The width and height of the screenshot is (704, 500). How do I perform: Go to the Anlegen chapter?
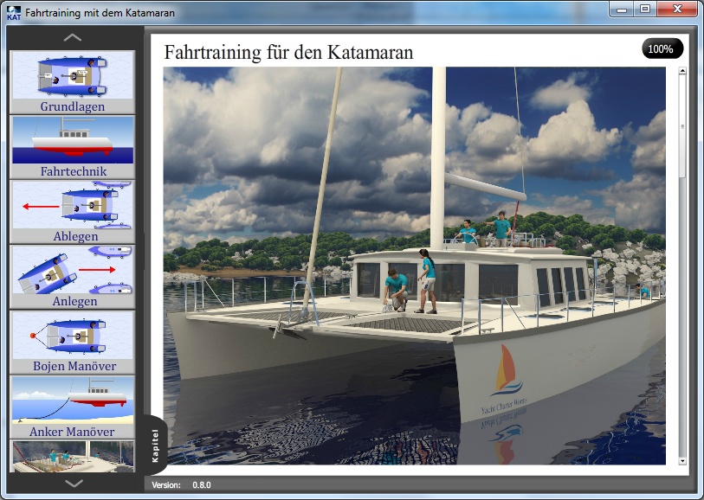(73, 277)
